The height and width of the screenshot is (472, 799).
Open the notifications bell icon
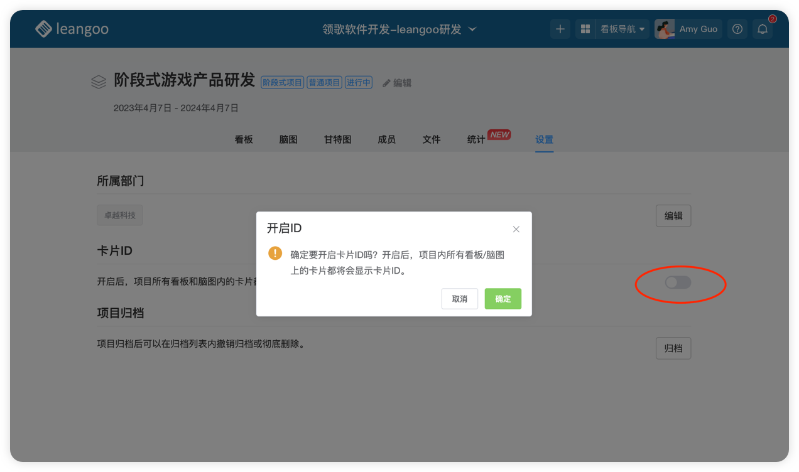coord(763,29)
